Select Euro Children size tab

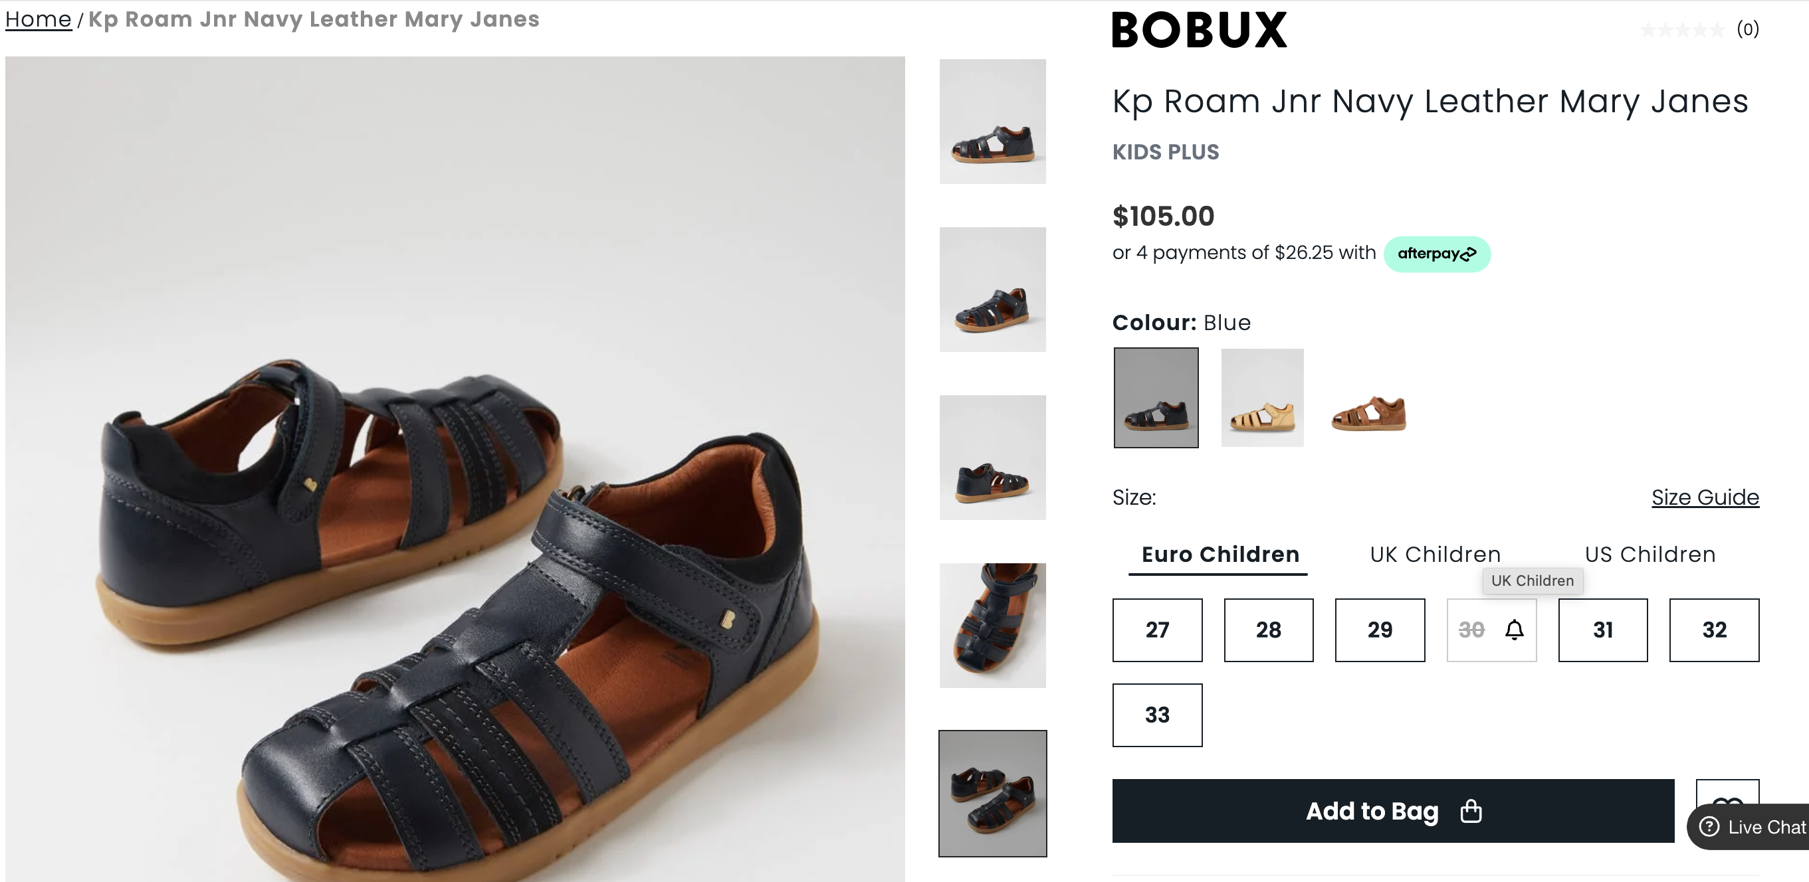1220,555
